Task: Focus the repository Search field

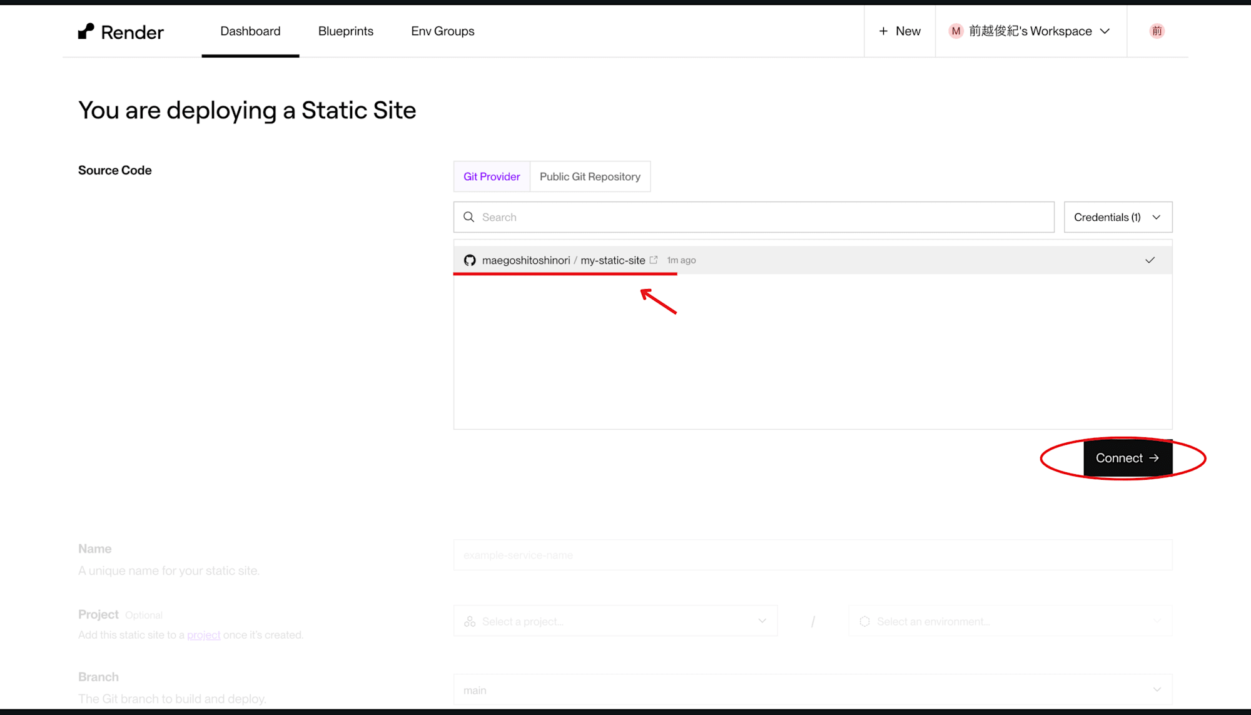Action: click(x=754, y=217)
